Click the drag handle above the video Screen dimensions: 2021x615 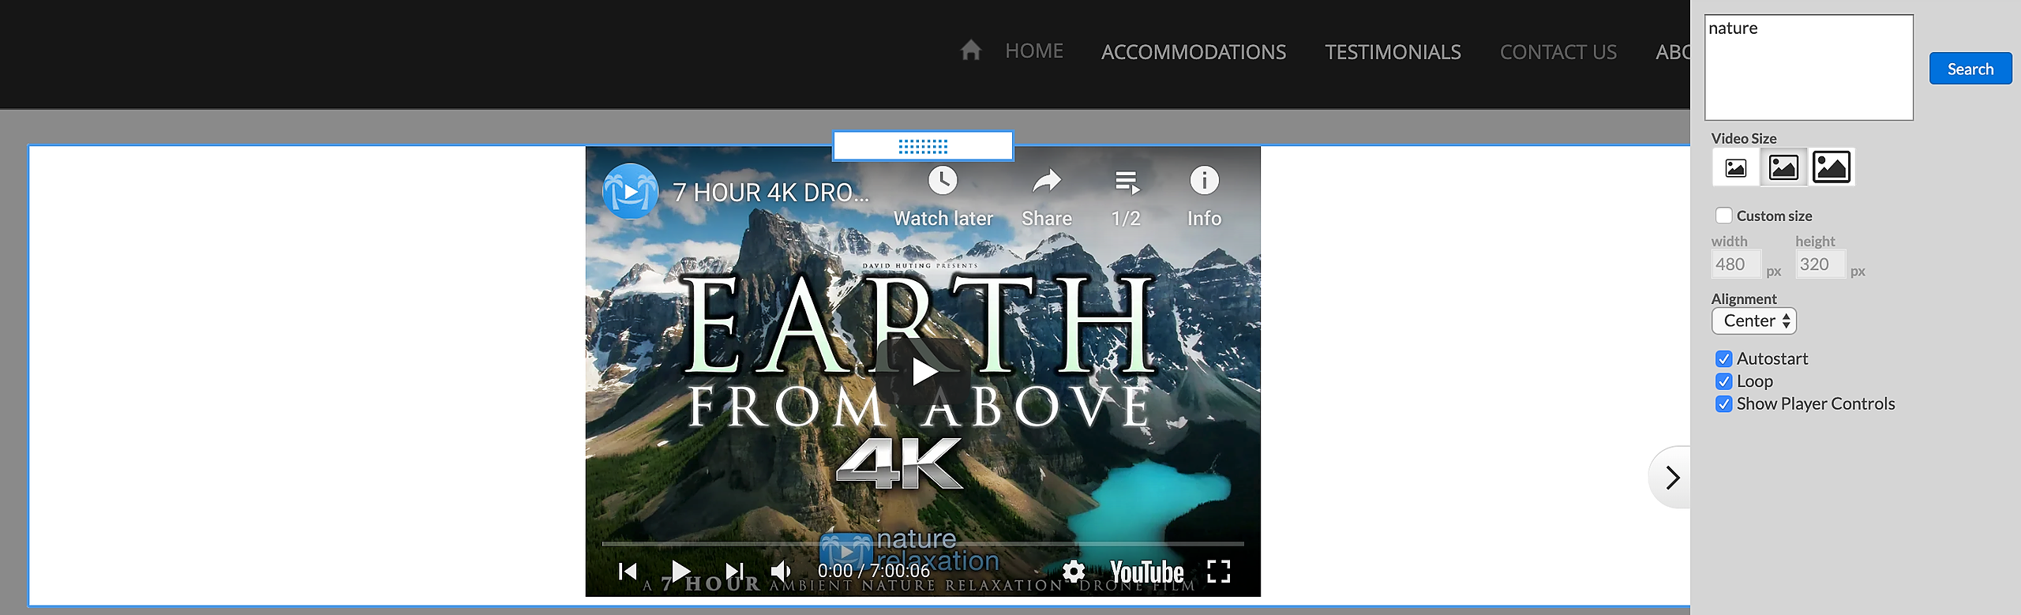click(923, 146)
